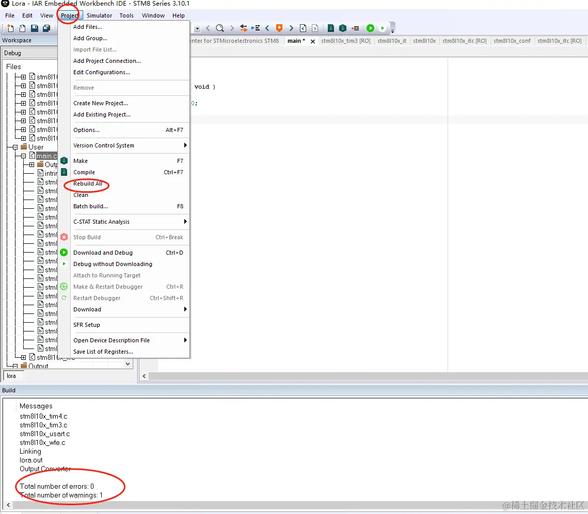
Task: Switch to the stm8l10x_tim3 [RO] editor tab
Action: click(x=345, y=41)
